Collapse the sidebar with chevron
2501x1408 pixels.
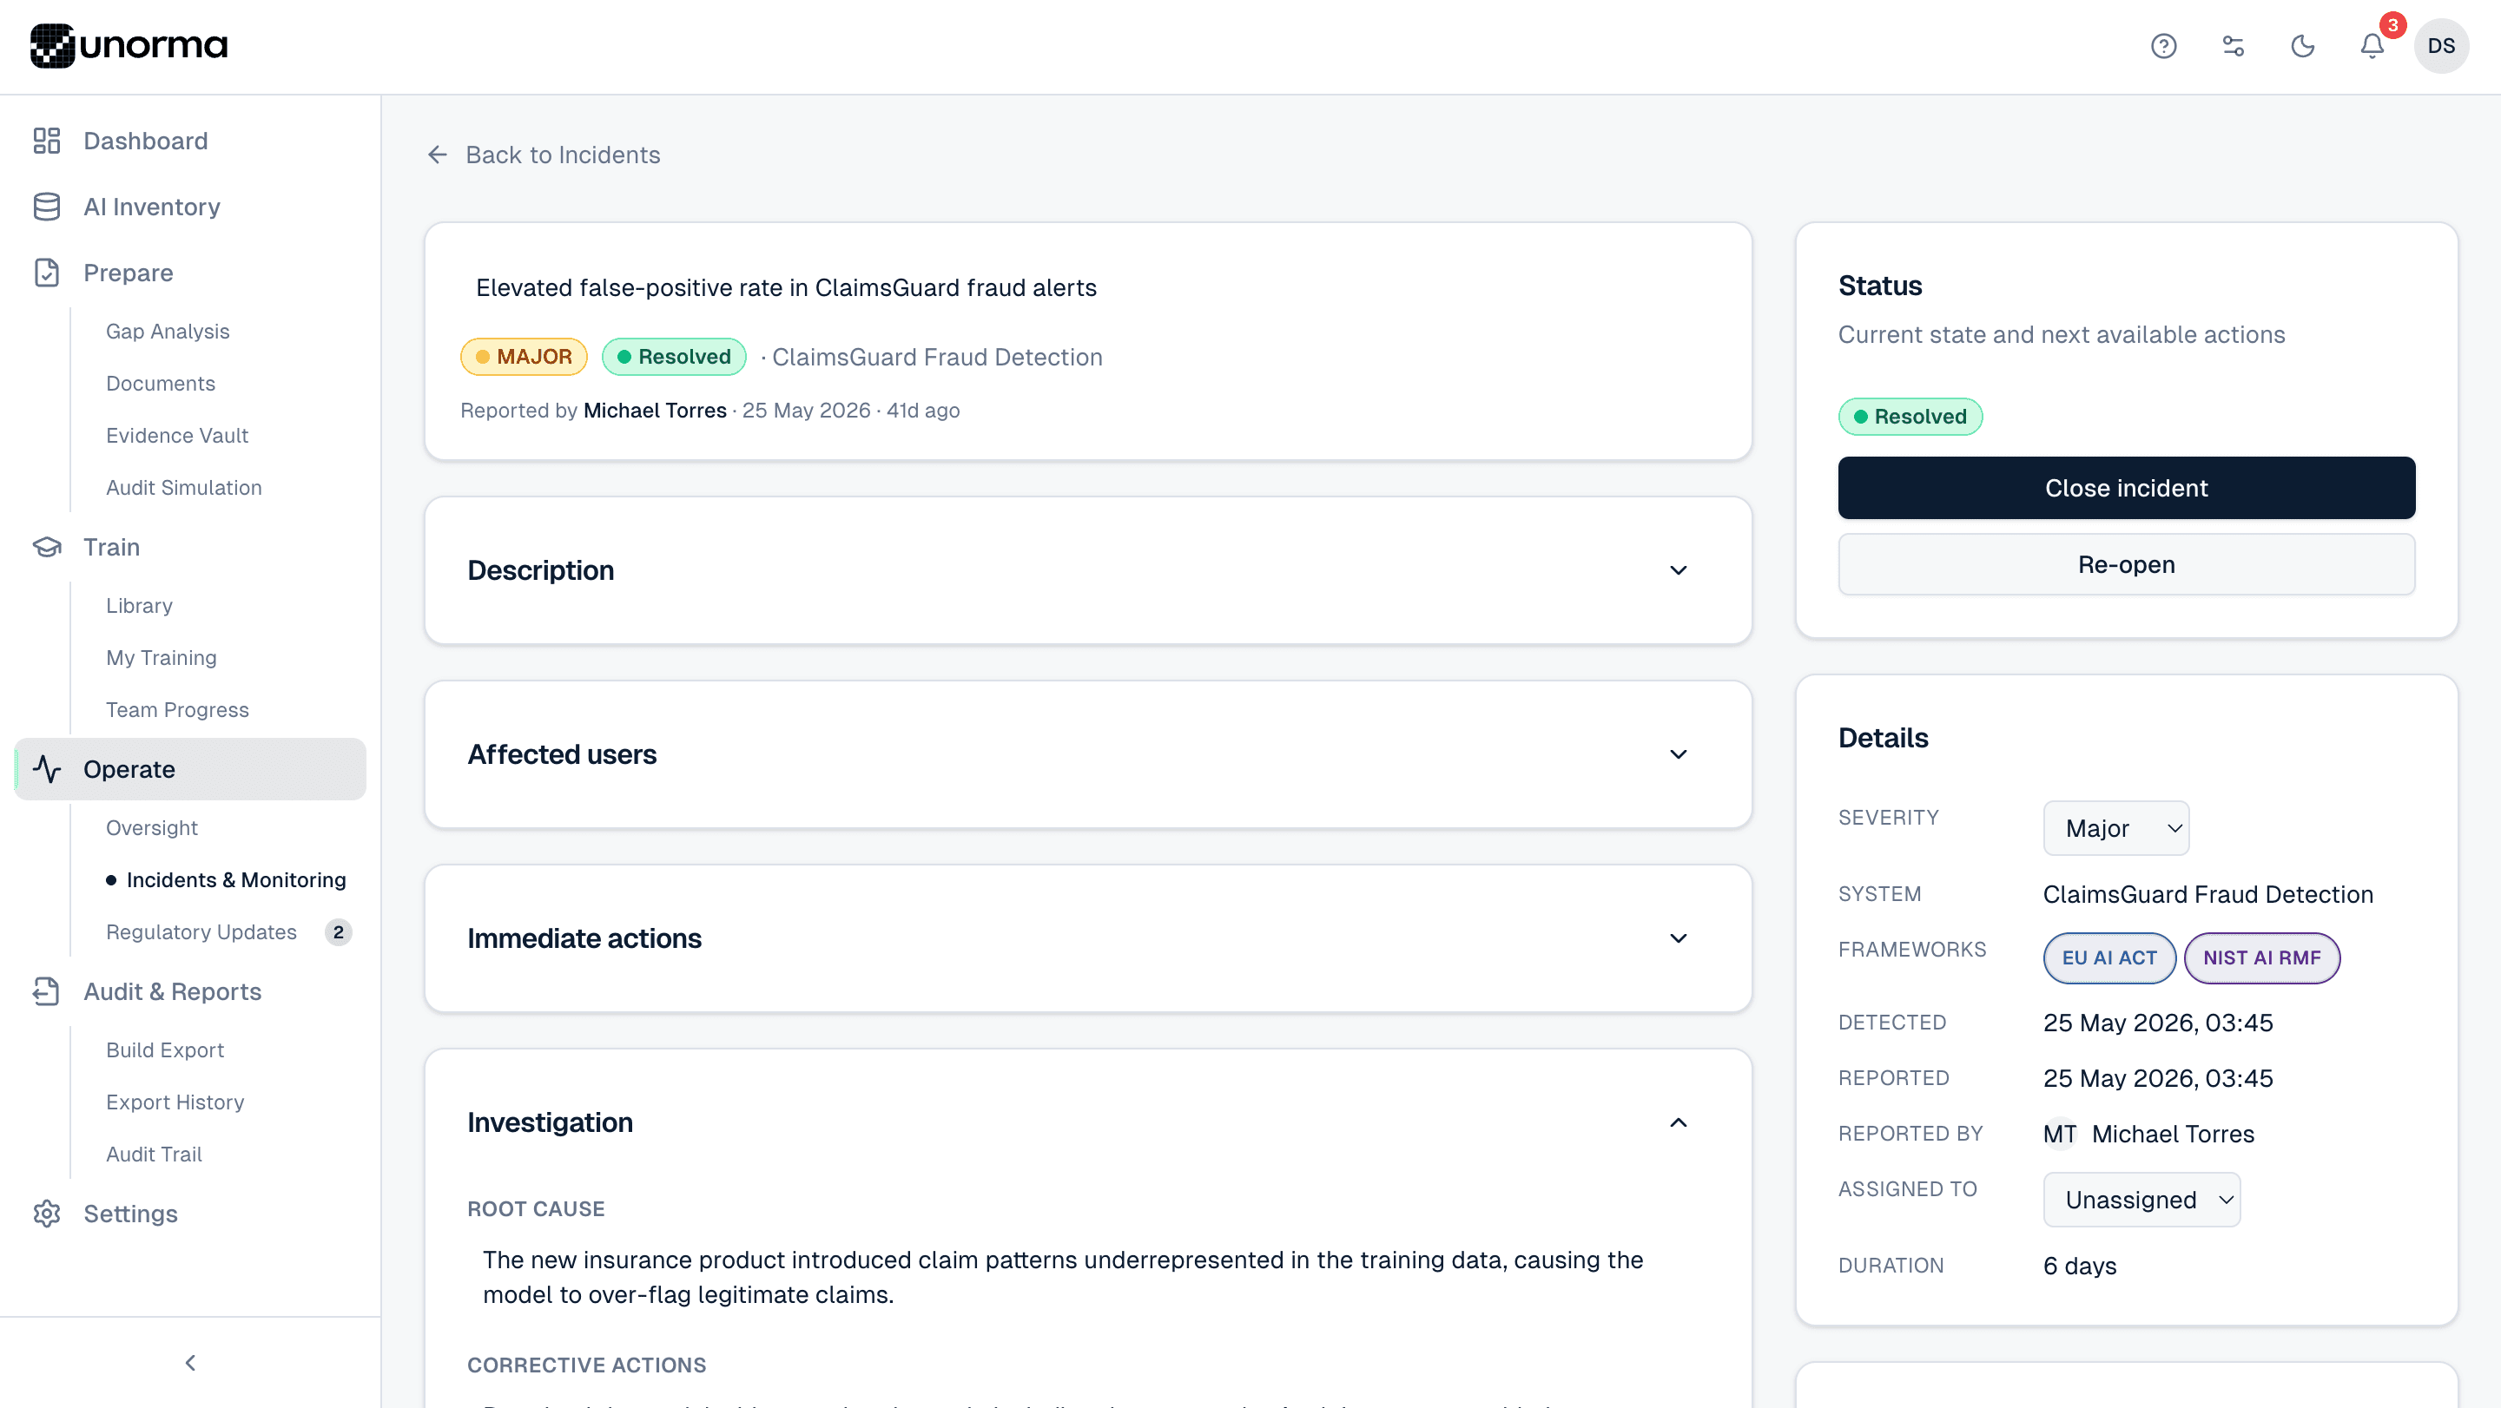[190, 1364]
